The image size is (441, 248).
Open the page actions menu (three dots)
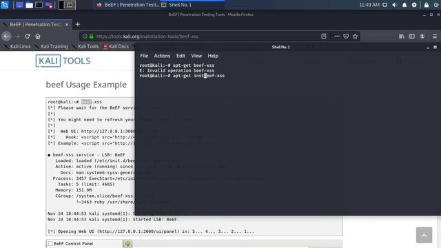(x=337, y=37)
